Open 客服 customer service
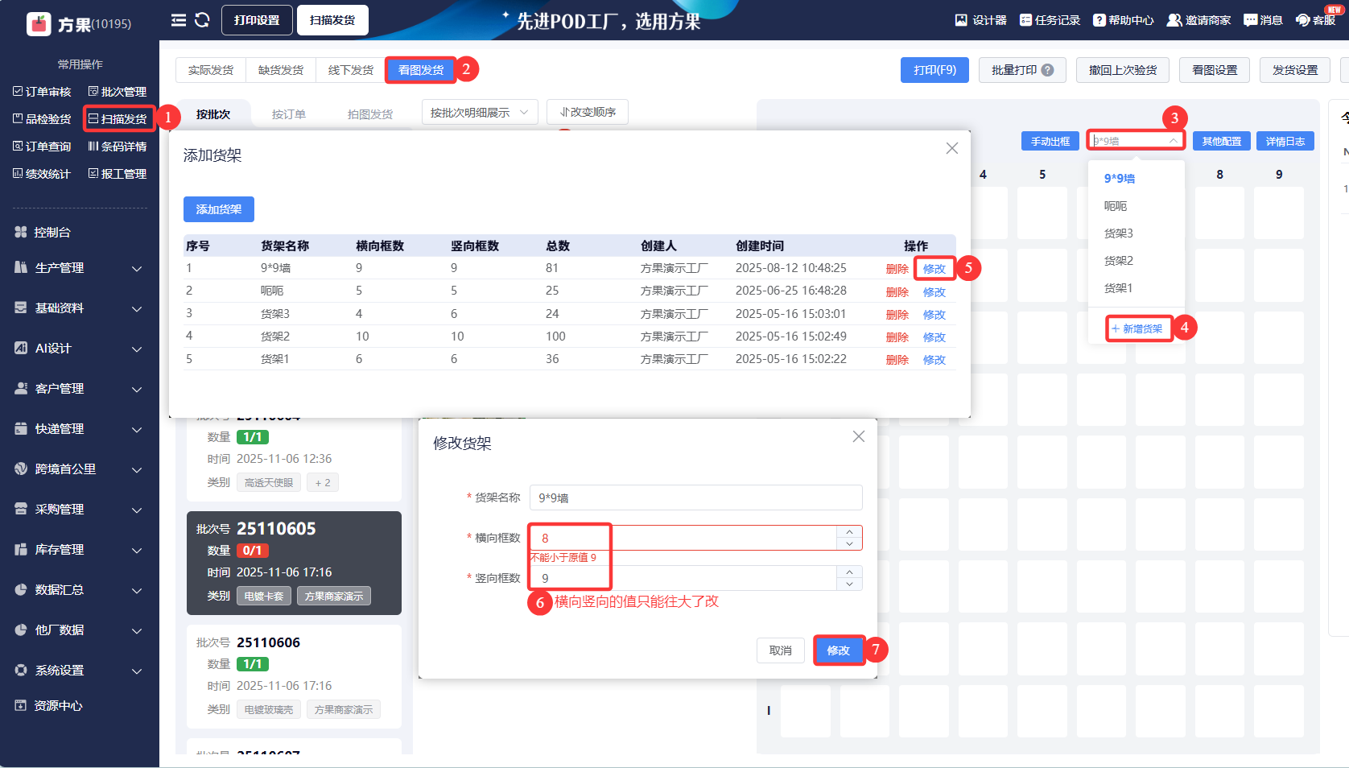Screen dimensions: 1349x768 click(x=1315, y=20)
